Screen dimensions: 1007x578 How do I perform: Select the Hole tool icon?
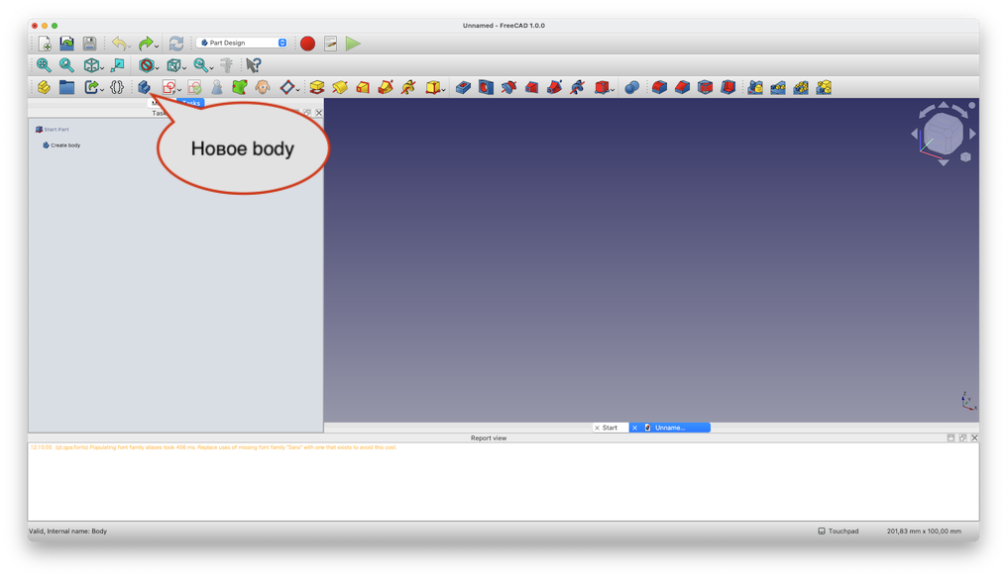click(486, 87)
